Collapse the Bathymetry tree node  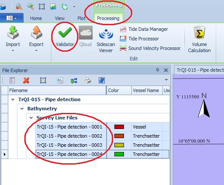[x=22, y=109]
